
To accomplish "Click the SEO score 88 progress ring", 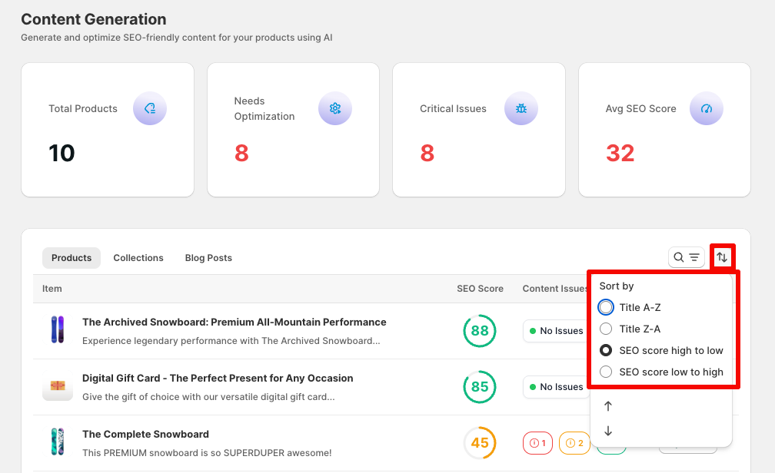I will 480,331.
